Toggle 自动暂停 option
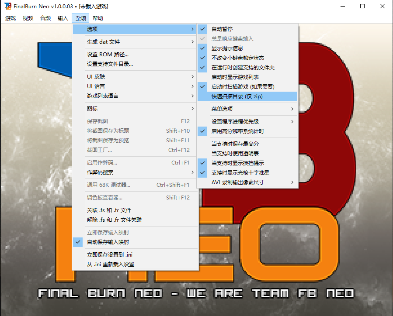Image resolution: width=393 pixels, height=316 pixels. tap(247, 29)
